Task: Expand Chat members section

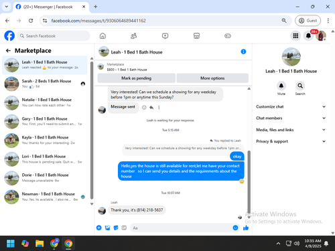Action: point(291,118)
